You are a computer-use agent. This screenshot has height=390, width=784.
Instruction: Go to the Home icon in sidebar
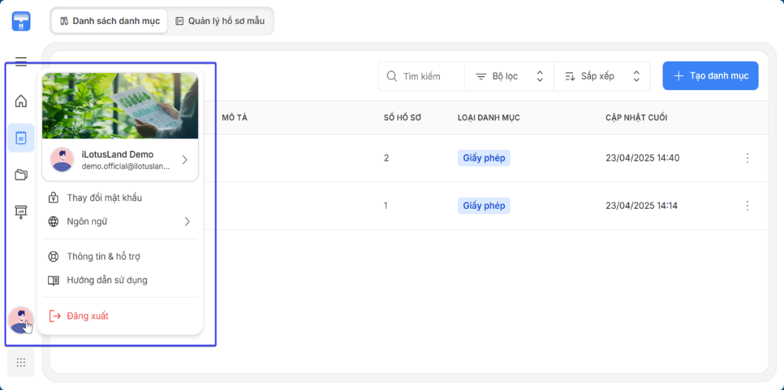tap(21, 101)
